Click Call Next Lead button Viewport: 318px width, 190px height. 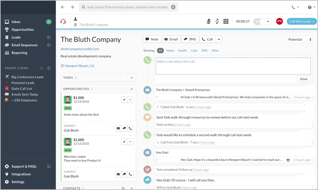pyautogui.click(x=302, y=21)
